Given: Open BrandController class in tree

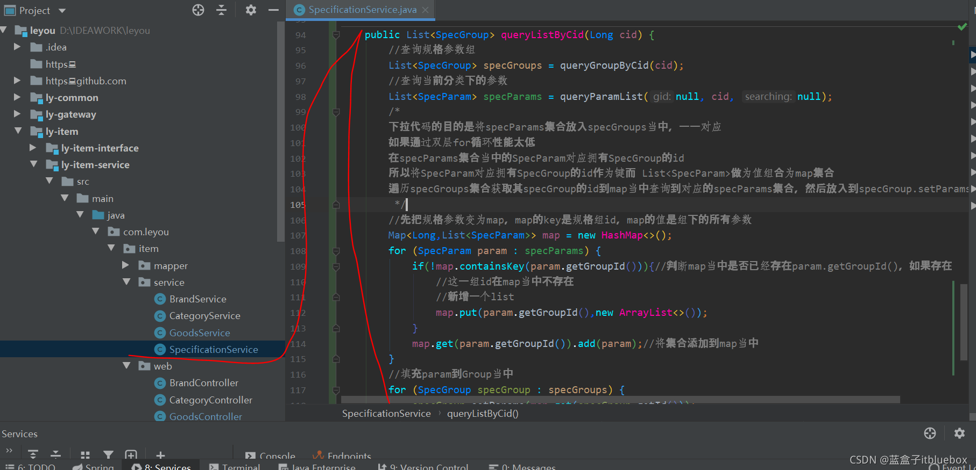Looking at the screenshot, I should [203, 382].
